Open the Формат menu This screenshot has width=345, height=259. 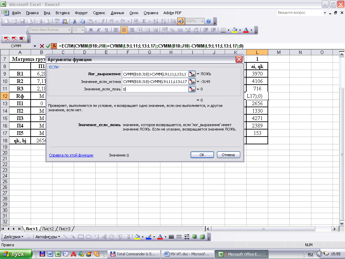pyautogui.click(x=81, y=13)
